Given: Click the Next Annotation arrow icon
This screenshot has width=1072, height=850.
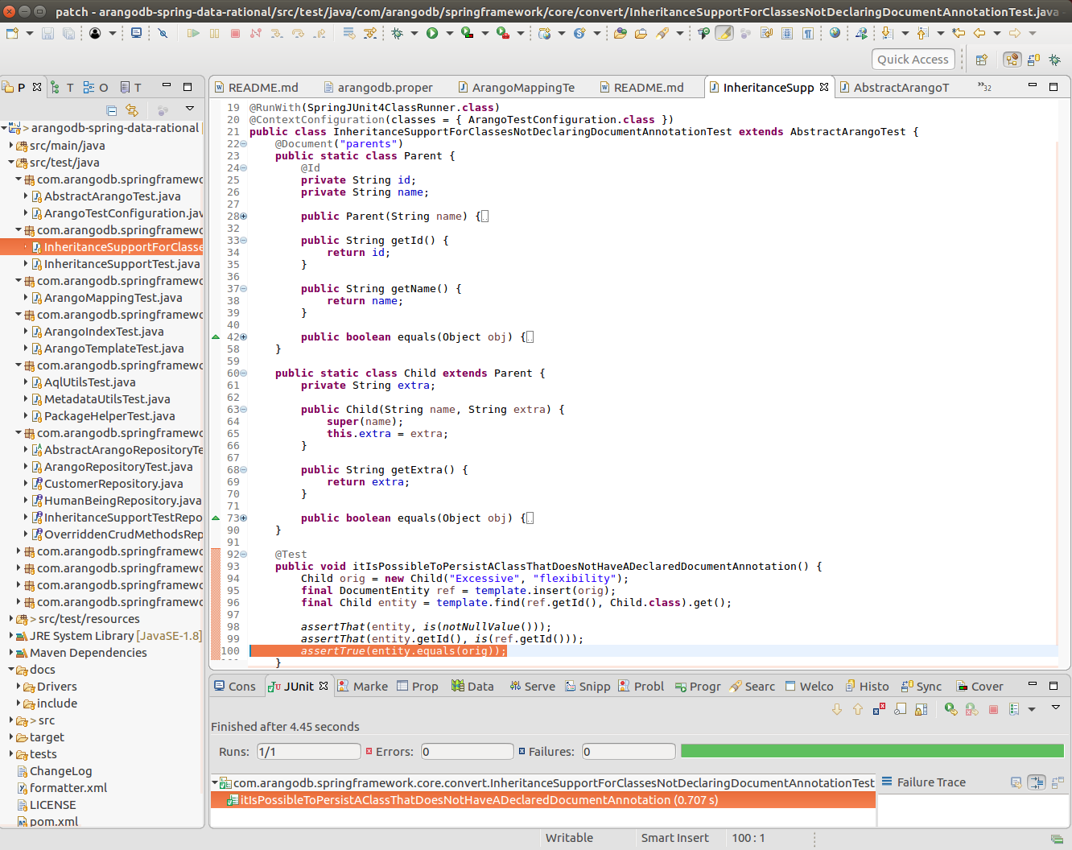Looking at the screenshot, I should click(x=887, y=33).
